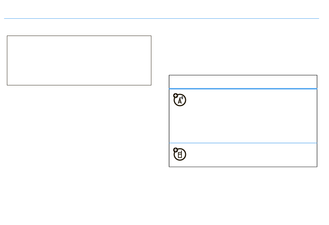Click blank area beneath the right table

[x=242, y=194]
